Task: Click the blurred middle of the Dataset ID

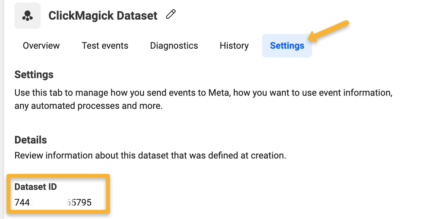Action: pos(49,203)
